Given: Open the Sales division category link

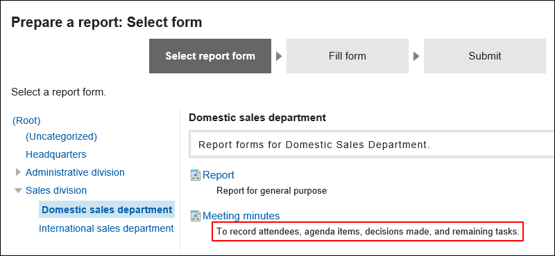Looking at the screenshot, I should point(56,191).
